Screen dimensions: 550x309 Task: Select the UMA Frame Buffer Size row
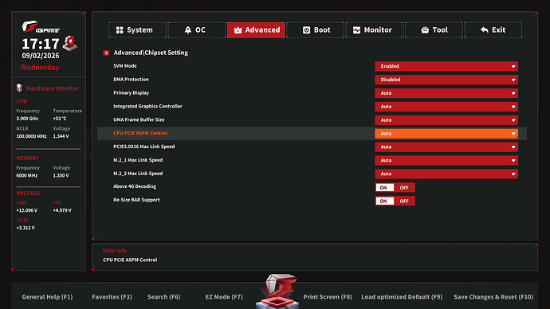[312, 119]
